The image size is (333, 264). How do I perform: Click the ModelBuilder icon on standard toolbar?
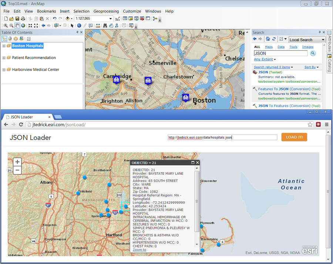(x=155, y=19)
